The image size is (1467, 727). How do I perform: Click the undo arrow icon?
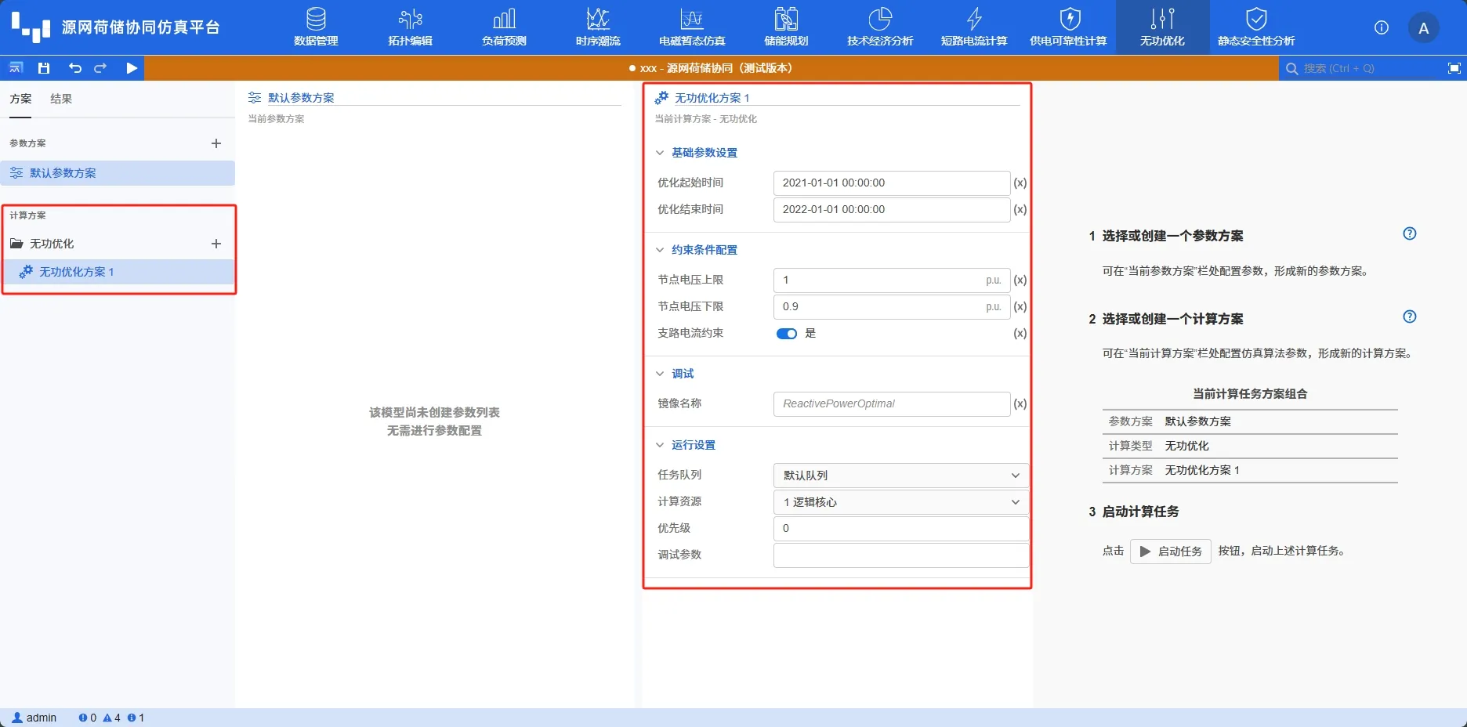(74, 68)
